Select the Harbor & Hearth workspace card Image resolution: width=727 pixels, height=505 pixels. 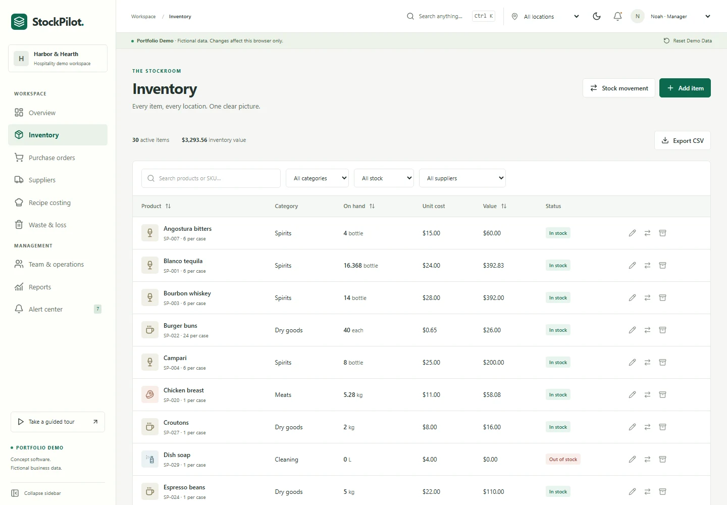[x=58, y=58]
